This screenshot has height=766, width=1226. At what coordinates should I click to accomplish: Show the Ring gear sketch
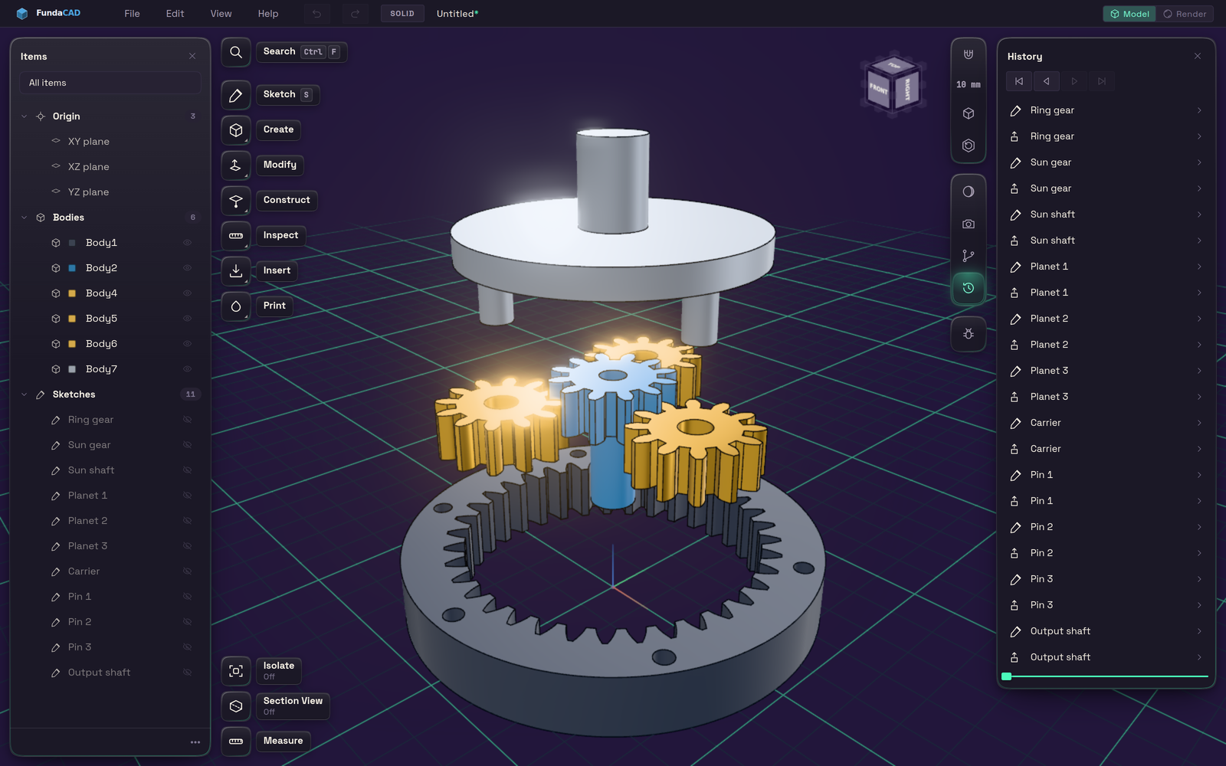[187, 420]
